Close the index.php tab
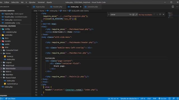This screenshot has height=100, width=179. click(x=81, y=7)
